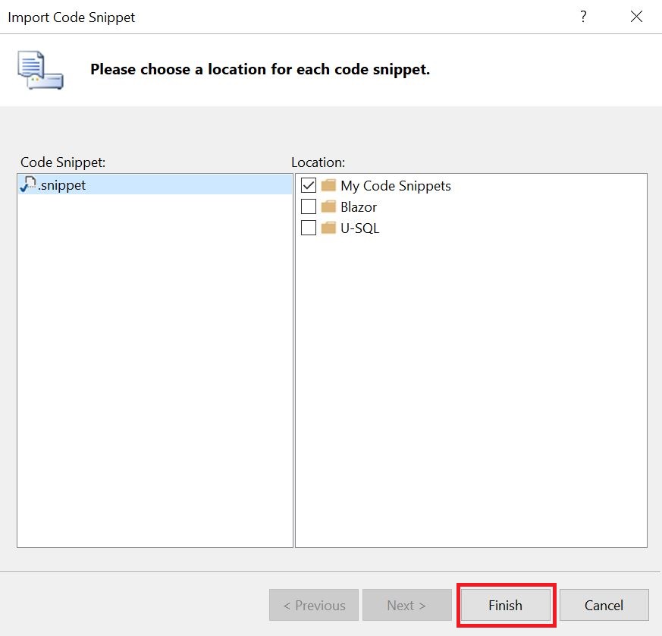Select the Blazor folder label
The height and width of the screenshot is (636, 662).
click(359, 206)
